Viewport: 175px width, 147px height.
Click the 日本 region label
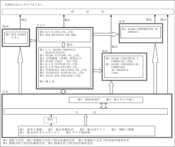point(5,92)
